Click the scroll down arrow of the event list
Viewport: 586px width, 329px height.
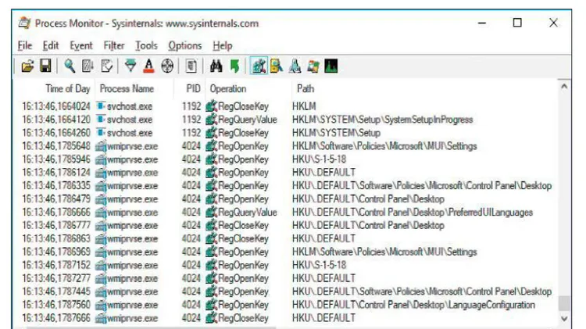pyautogui.click(x=564, y=319)
